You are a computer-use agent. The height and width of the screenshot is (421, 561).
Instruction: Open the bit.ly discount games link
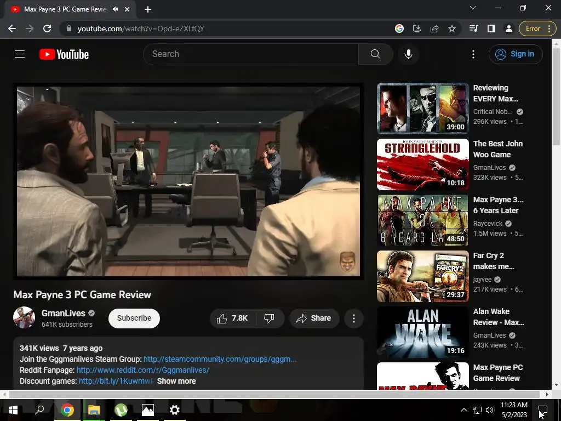116,382
